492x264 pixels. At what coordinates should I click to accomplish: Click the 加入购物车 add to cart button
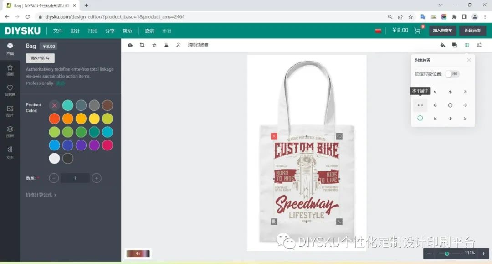(x=442, y=31)
